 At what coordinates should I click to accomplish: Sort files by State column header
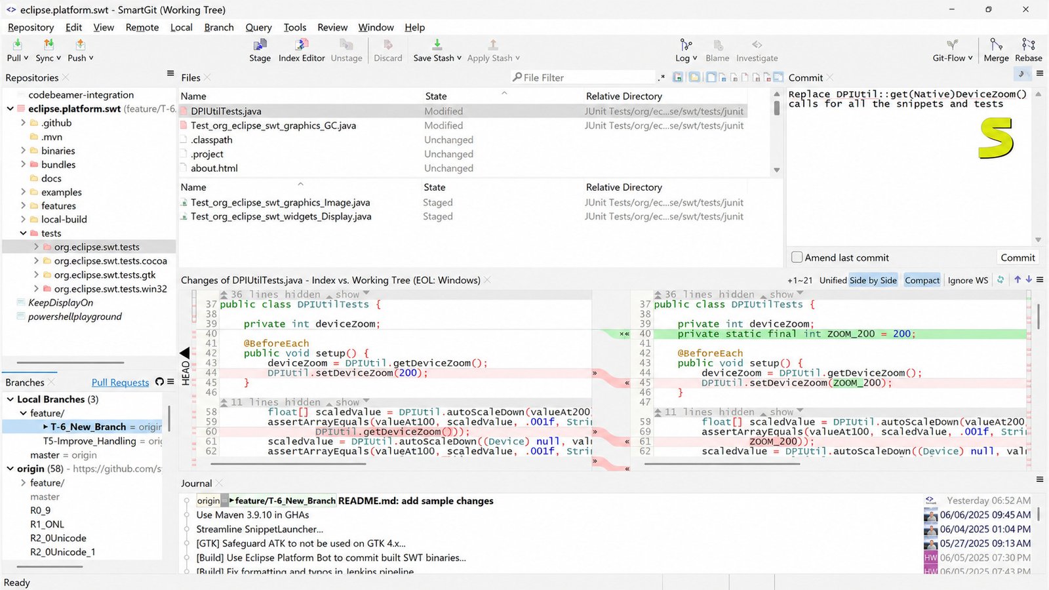[436, 96]
